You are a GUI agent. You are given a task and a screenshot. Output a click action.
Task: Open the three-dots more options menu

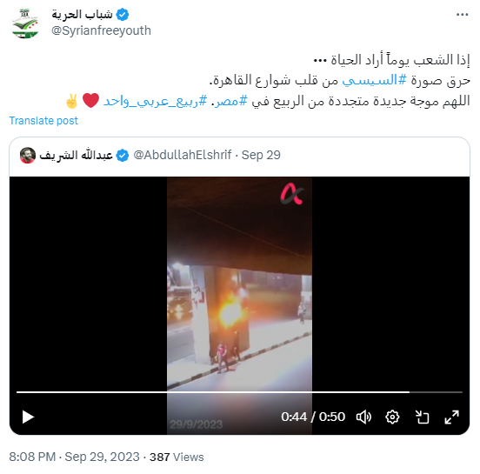pyautogui.click(x=462, y=15)
